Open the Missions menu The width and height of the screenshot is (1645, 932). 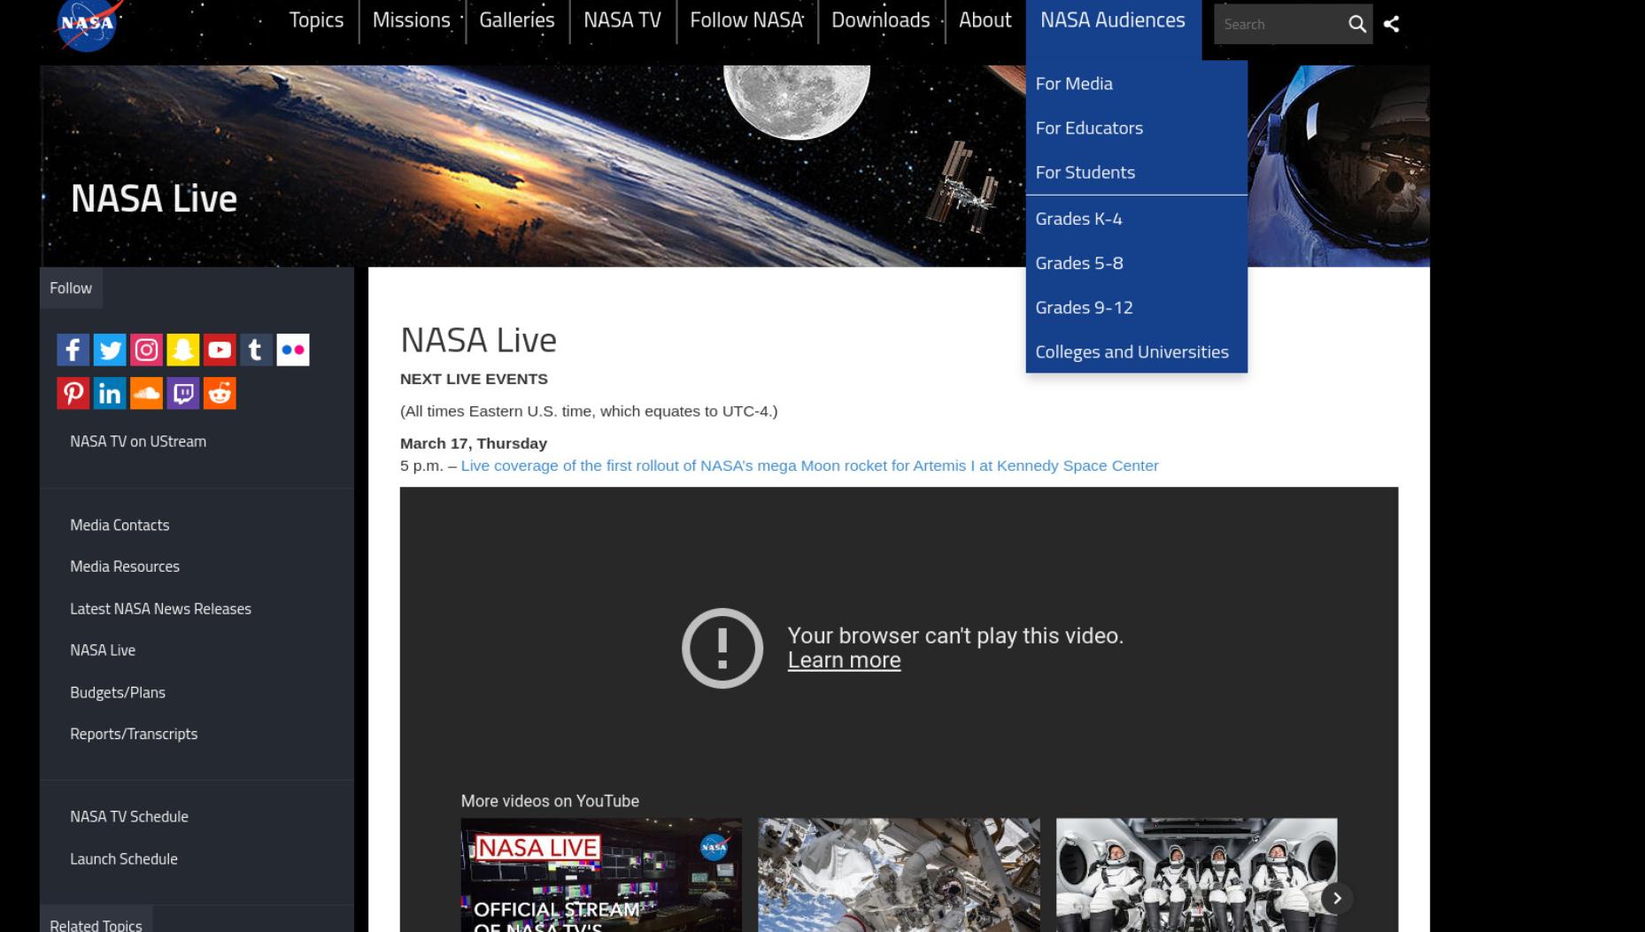(412, 20)
